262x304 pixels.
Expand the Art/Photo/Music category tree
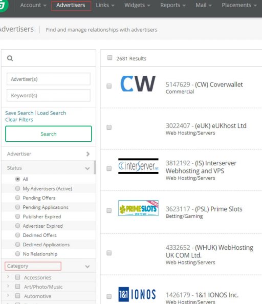[x=8, y=286]
